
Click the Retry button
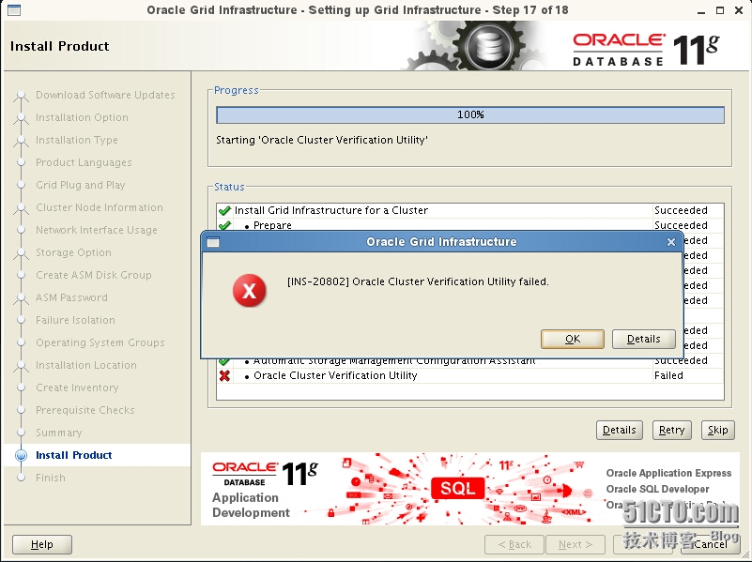point(671,430)
